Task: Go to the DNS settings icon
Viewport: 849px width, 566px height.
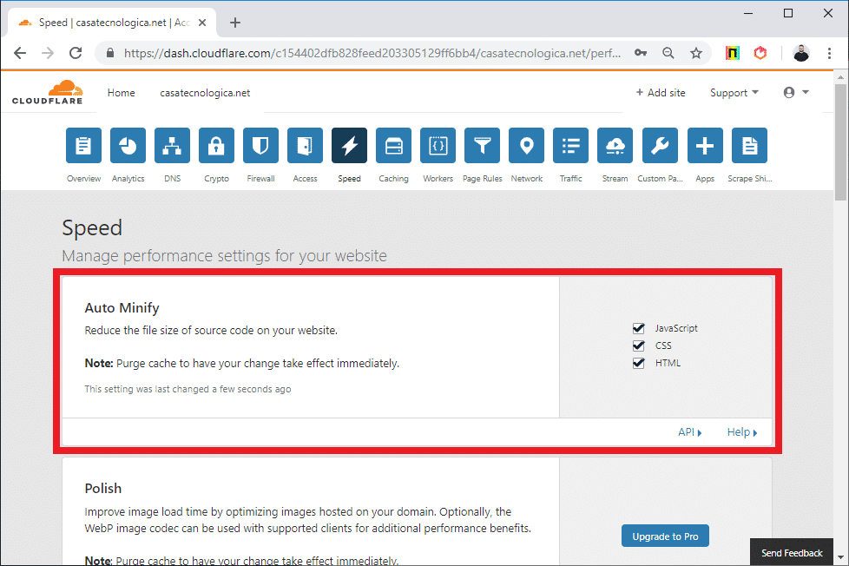Action: pyautogui.click(x=172, y=145)
